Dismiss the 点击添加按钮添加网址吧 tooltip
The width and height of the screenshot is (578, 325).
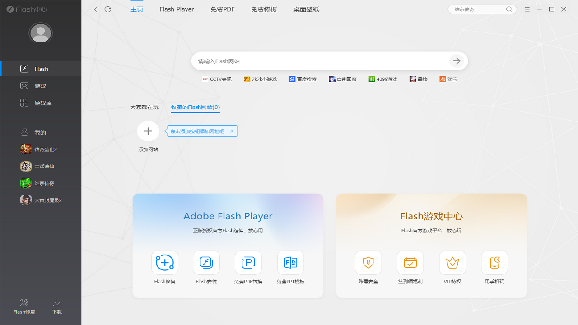[231, 131]
